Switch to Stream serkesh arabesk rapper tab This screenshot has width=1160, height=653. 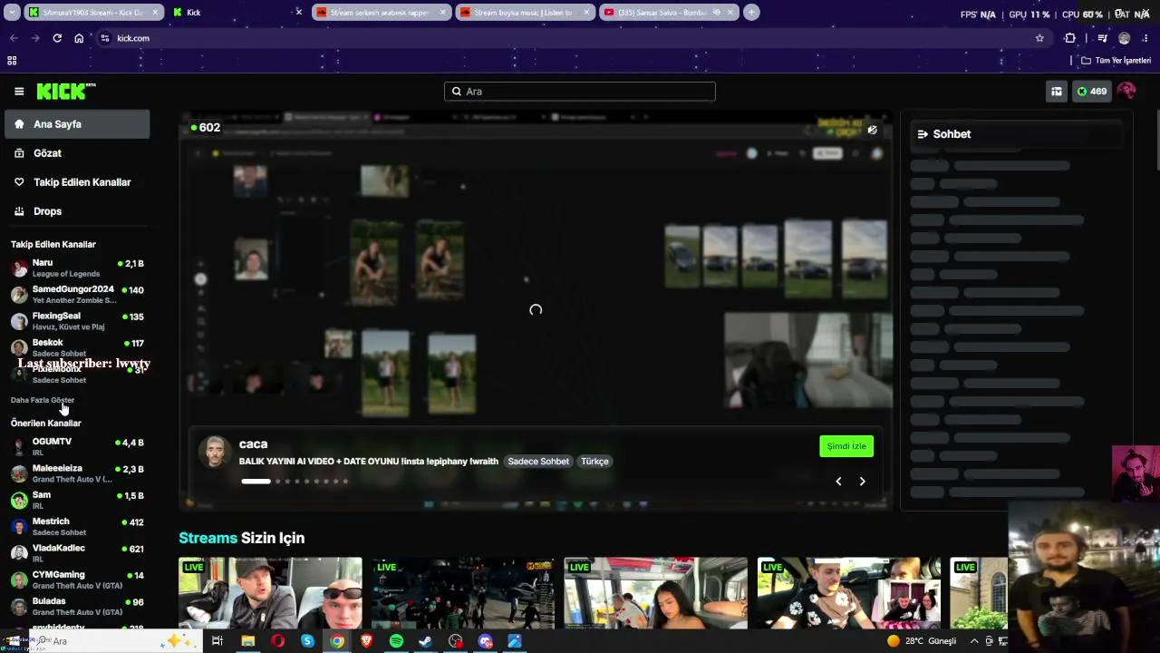point(381,13)
